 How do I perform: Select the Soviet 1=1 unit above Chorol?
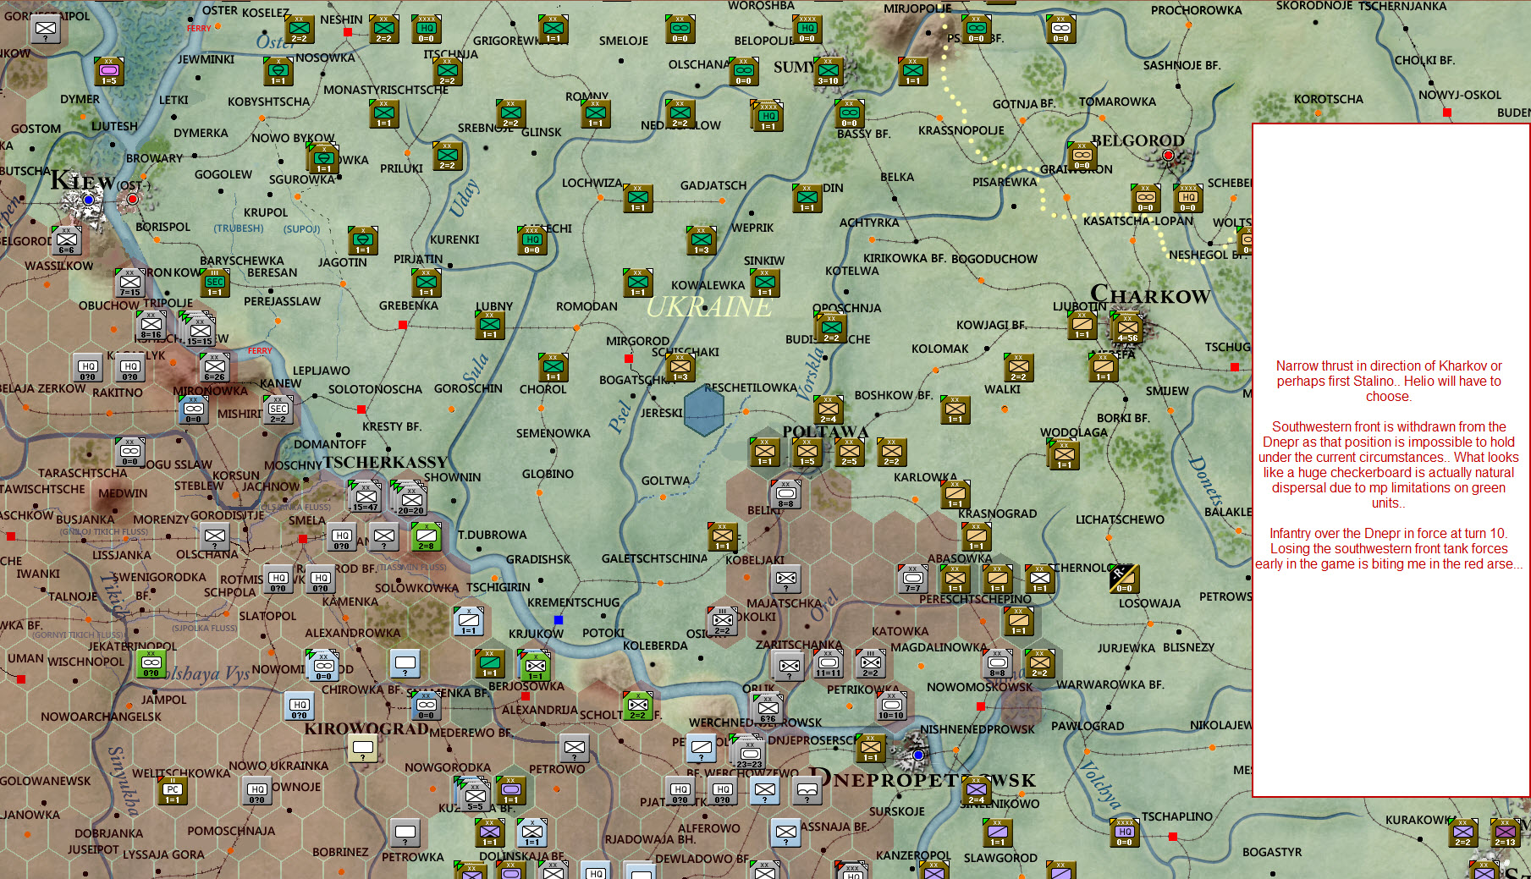553,367
